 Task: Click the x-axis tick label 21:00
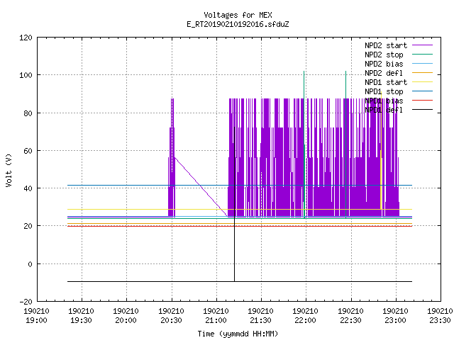coord(216,320)
